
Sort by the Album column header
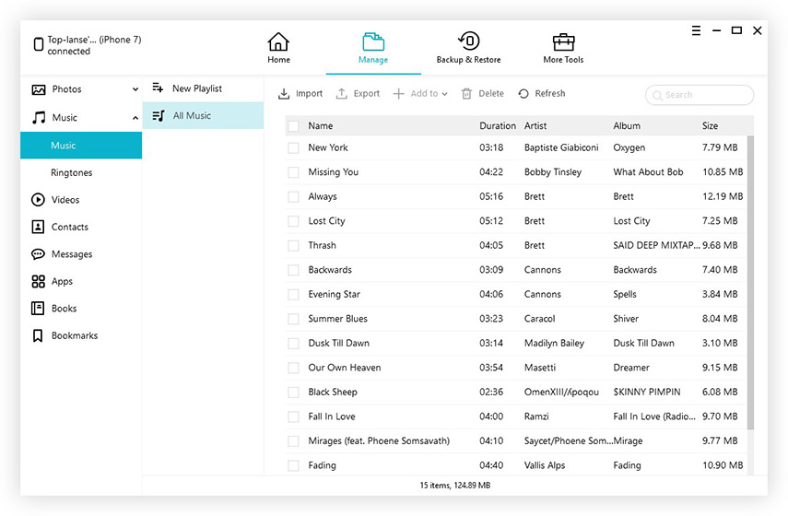click(626, 125)
